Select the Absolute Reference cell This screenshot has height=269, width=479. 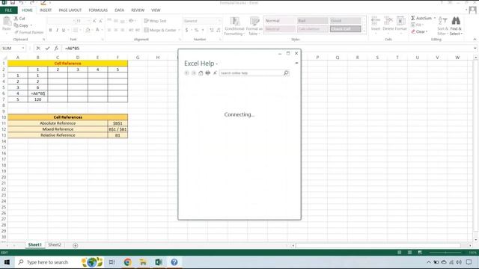click(58, 123)
